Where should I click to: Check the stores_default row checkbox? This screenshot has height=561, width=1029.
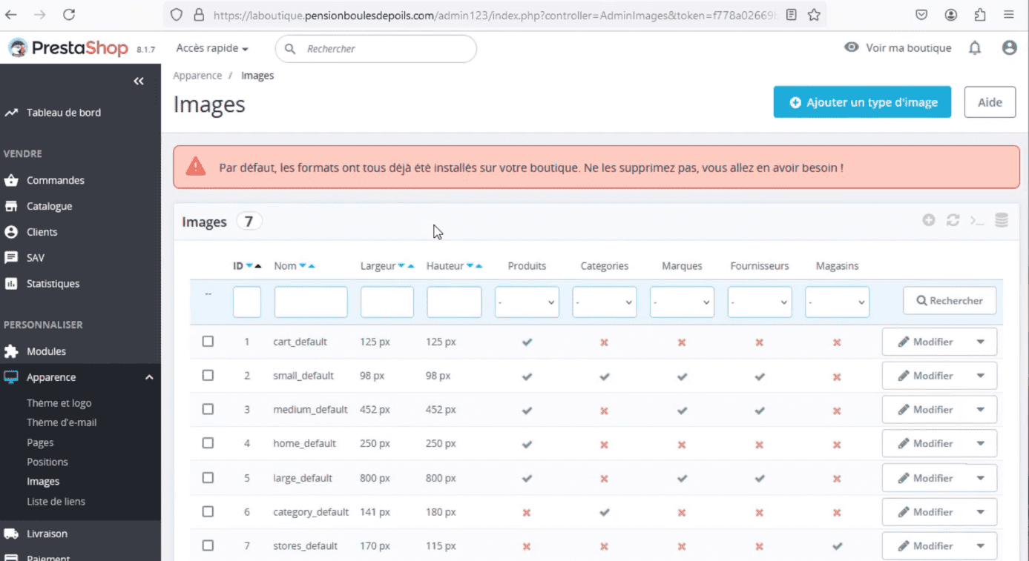coord(208,545)
